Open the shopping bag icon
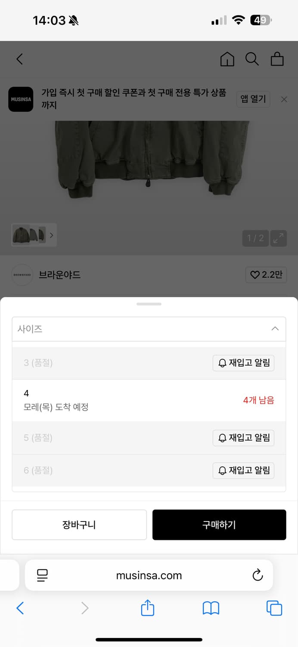 (x=277, y=59)
